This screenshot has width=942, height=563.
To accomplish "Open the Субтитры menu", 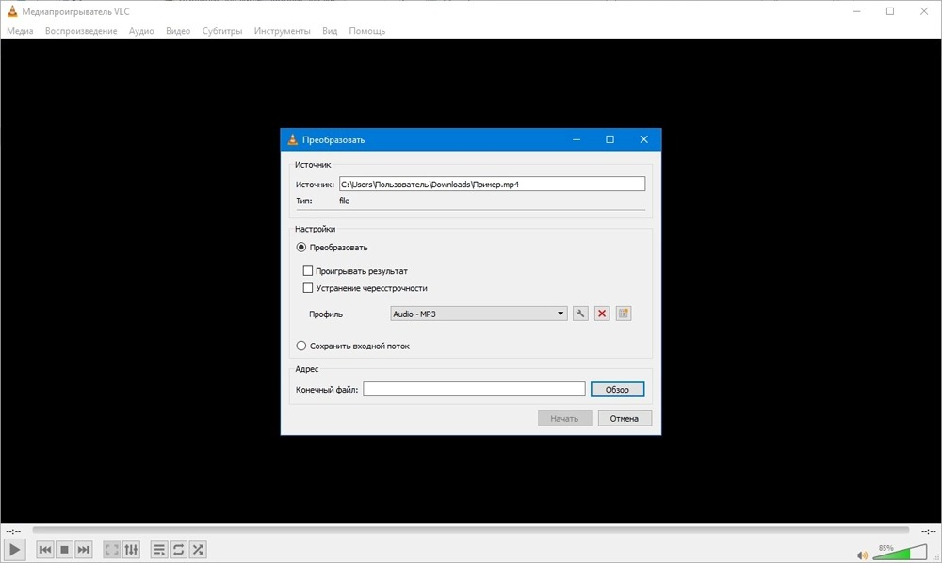I will [222, 31].
